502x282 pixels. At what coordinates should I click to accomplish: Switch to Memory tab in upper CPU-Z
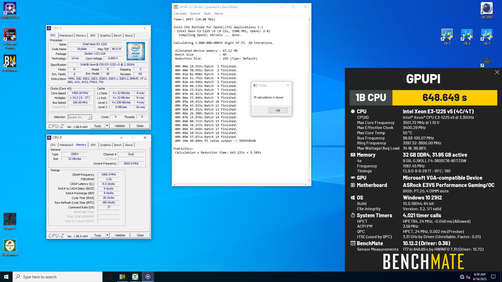(x=81, y=36)
